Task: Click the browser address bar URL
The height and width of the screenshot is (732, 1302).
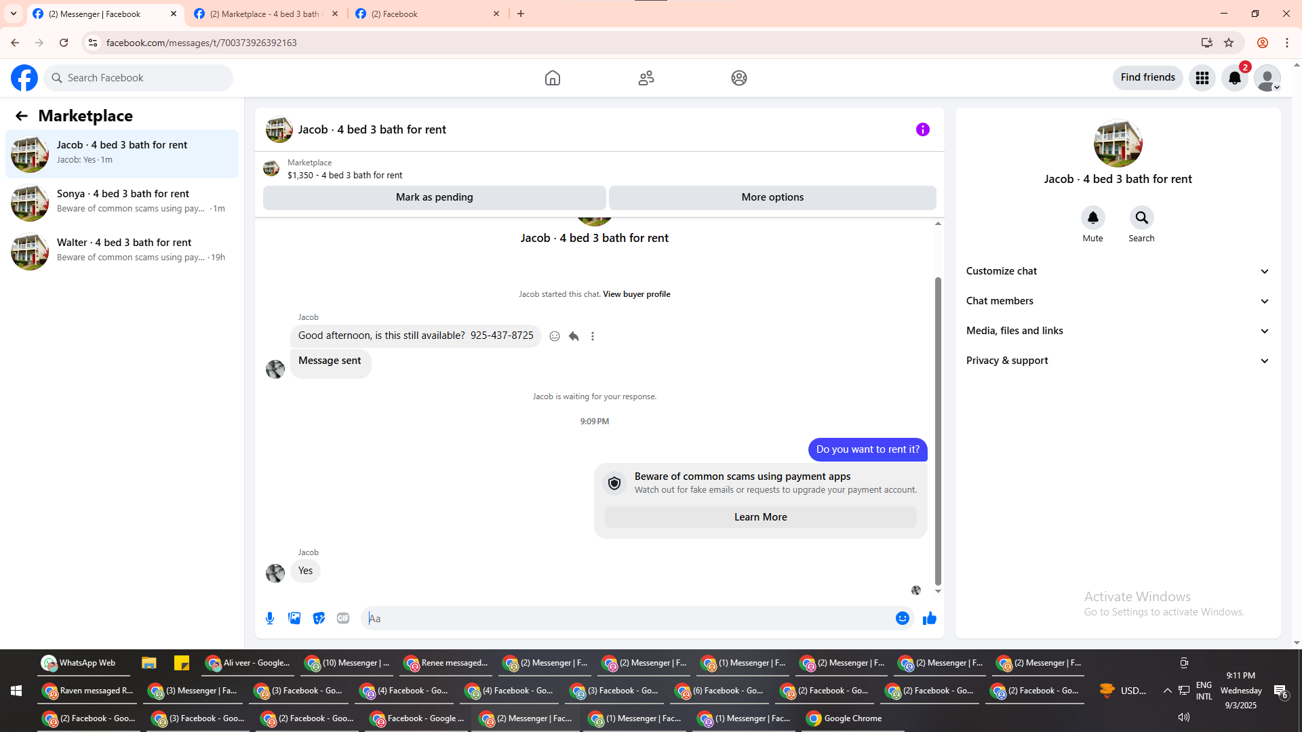Action: (x=201, y=43)
